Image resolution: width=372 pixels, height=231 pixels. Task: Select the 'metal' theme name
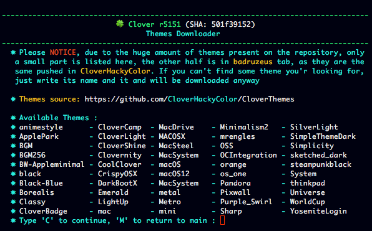tap(170, 192)
